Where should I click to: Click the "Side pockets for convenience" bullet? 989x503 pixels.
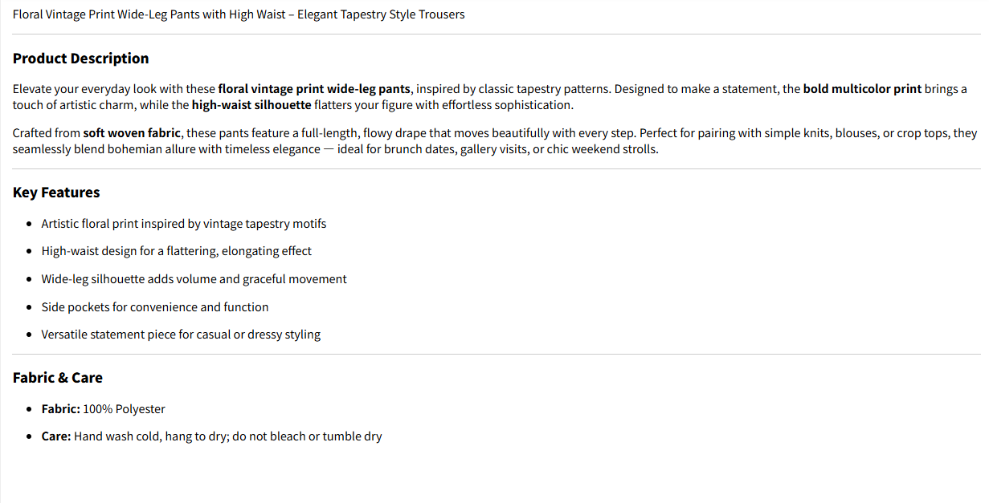coord(154,307)
